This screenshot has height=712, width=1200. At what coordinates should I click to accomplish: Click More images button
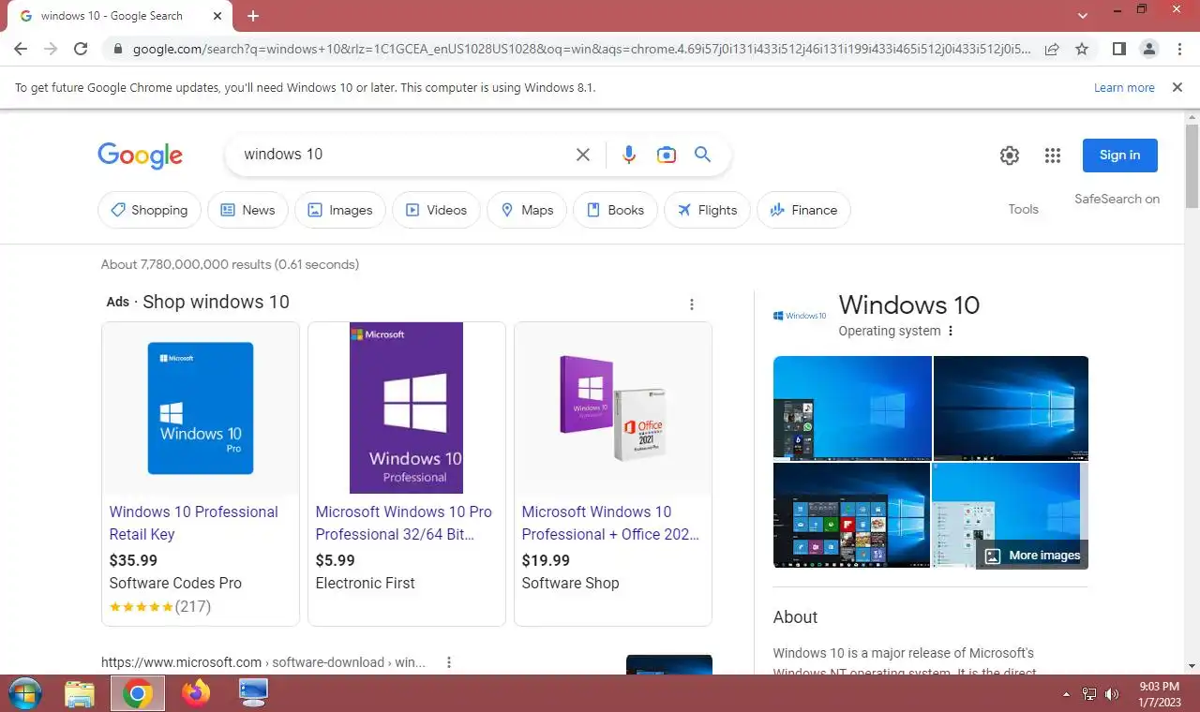(1032, 555)
